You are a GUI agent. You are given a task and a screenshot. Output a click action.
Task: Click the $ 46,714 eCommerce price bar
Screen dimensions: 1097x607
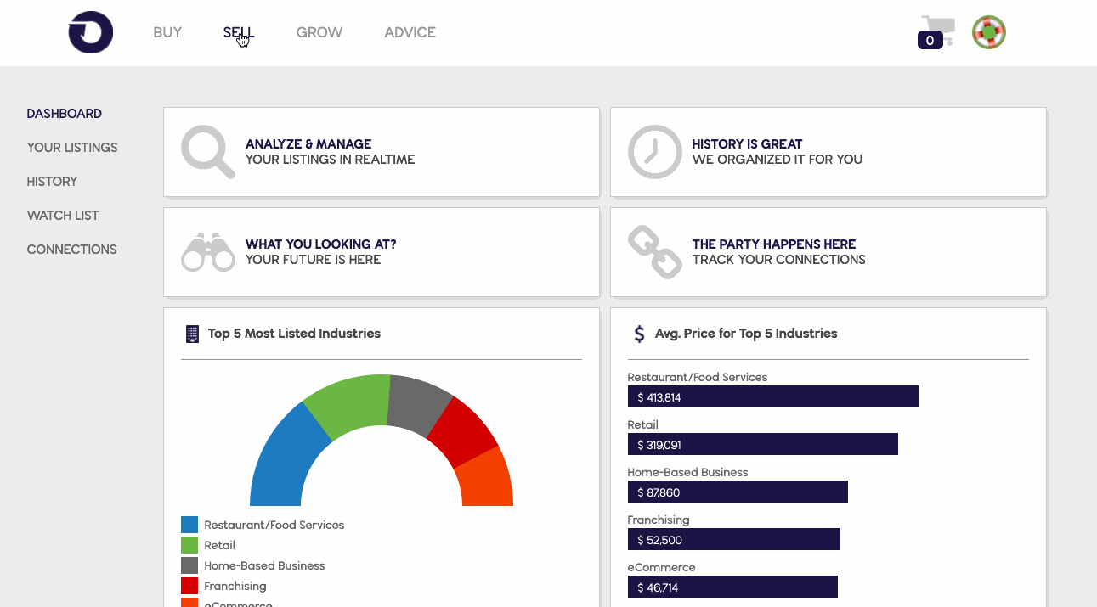coord(732,587)
